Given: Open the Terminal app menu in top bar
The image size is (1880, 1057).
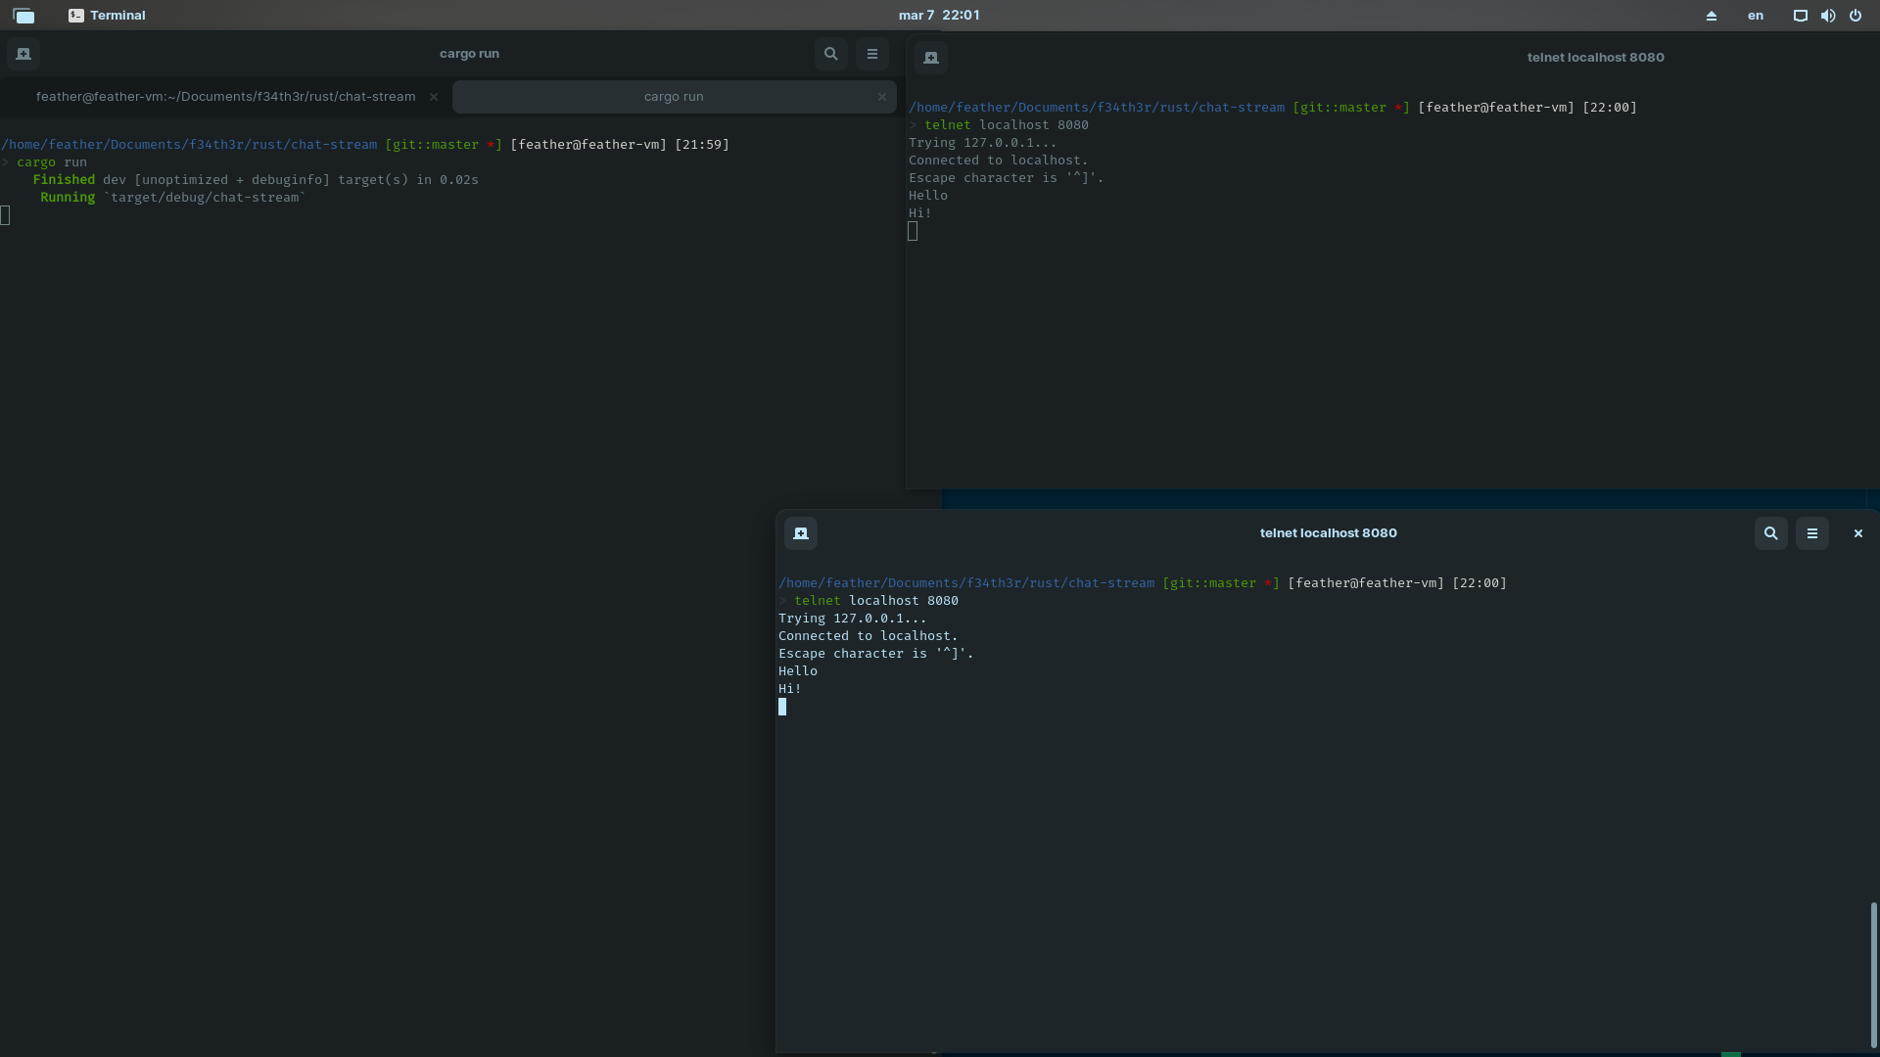Looking at the screenshot, I should click(x=108, y=16).
